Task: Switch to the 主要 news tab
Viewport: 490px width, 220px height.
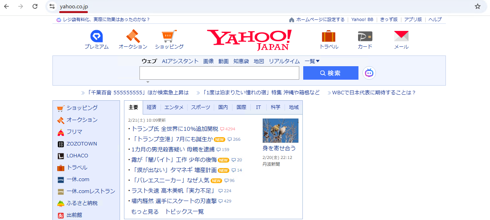Action: [x=134, y=107]
